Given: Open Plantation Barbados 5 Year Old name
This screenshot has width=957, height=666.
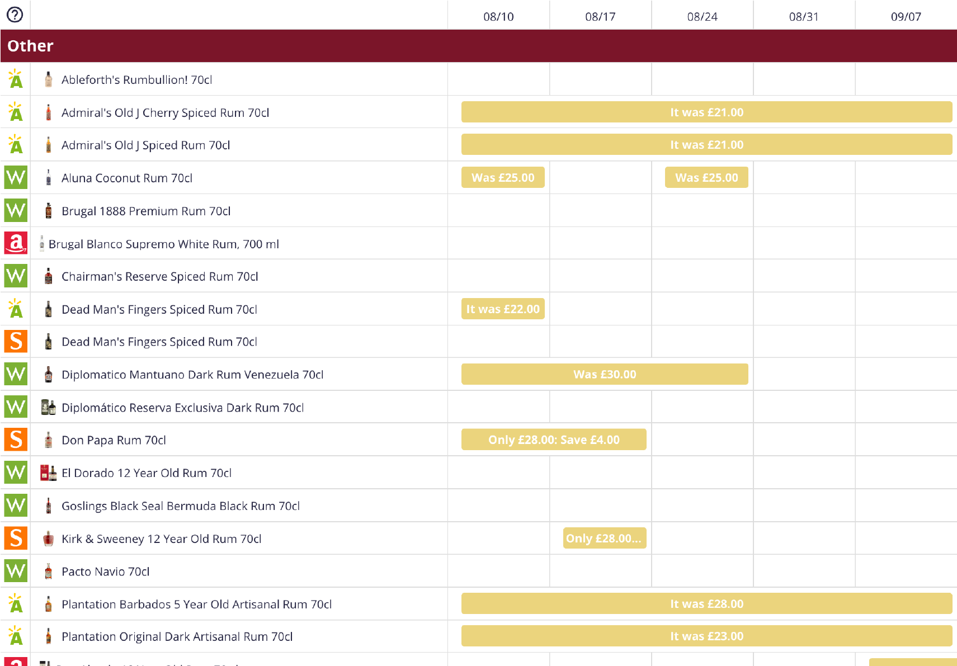Looking at the screenshot, I should (x=197, y=604).
